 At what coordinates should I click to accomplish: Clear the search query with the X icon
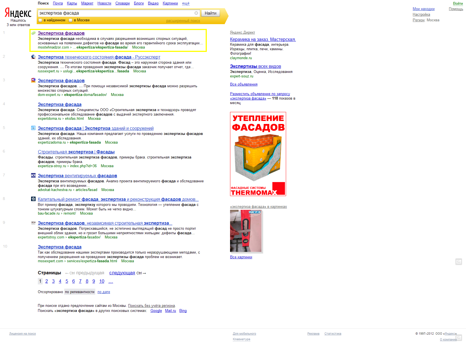point(196,13)
